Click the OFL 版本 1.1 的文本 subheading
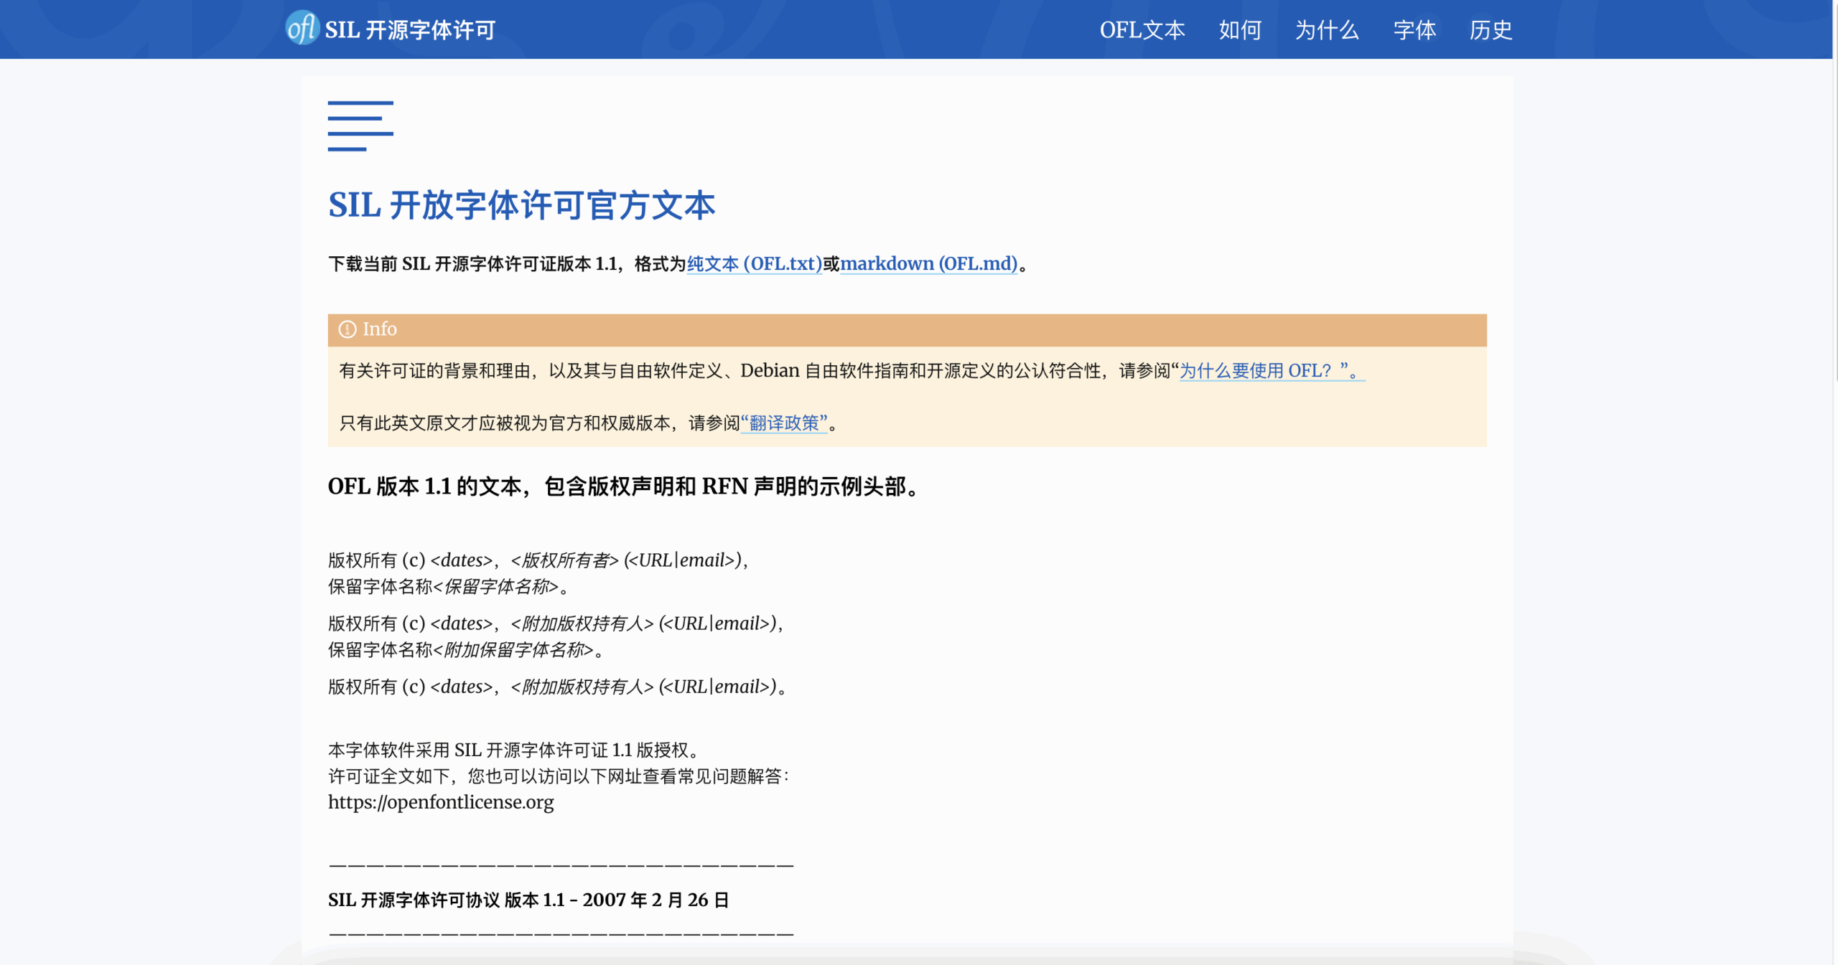 click(626, 486)
